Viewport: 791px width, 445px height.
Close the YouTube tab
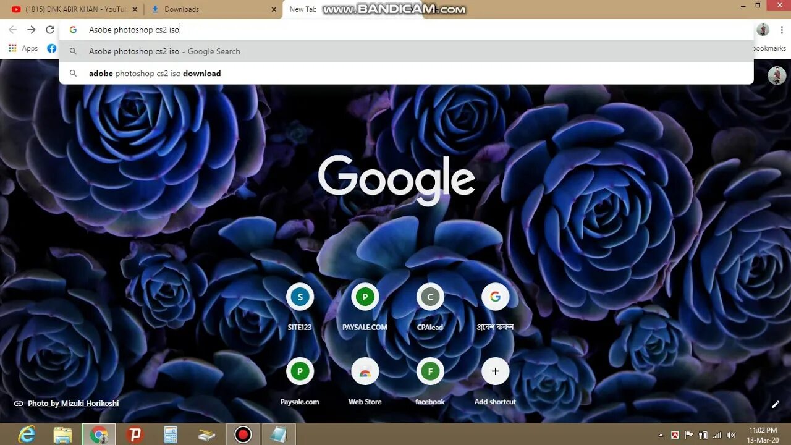click(x=135, y=9)
